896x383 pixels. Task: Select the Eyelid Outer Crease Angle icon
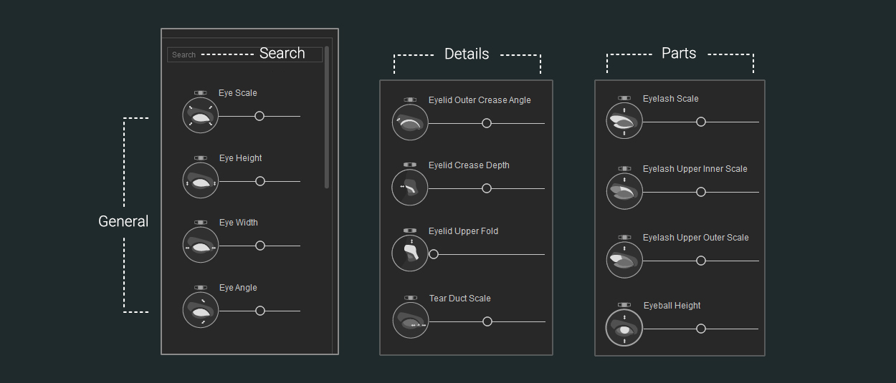[x=410, y=123]
